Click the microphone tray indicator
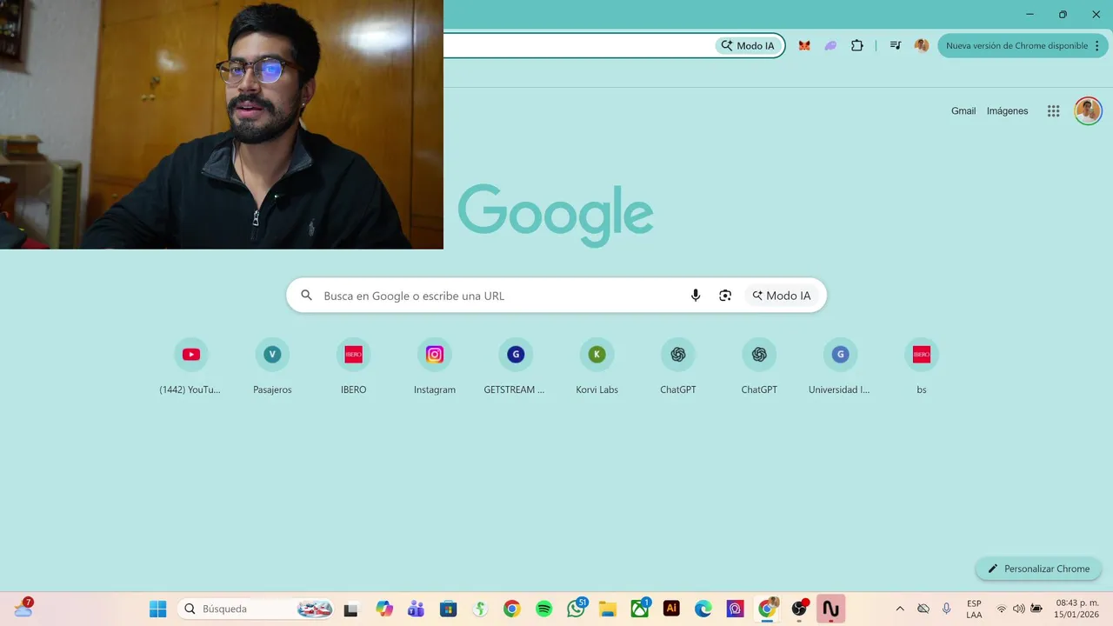This screenshot has width=1113, height=626. [947, 609]
